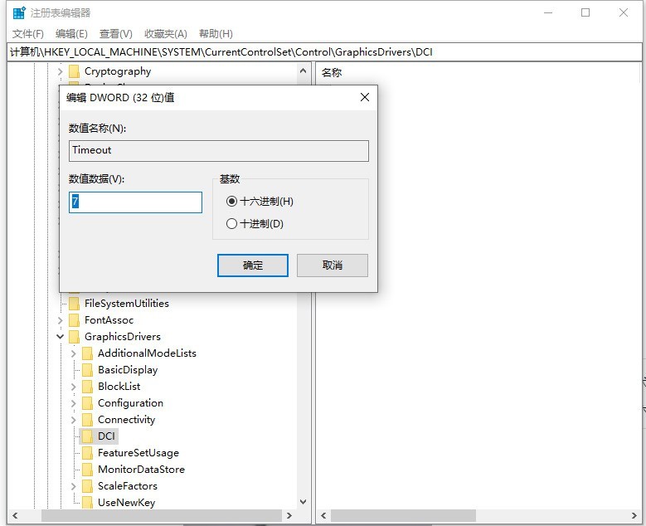Collapse the GraphicsDrivers tree node
The image size is (646, 526).
pos(61,337)
